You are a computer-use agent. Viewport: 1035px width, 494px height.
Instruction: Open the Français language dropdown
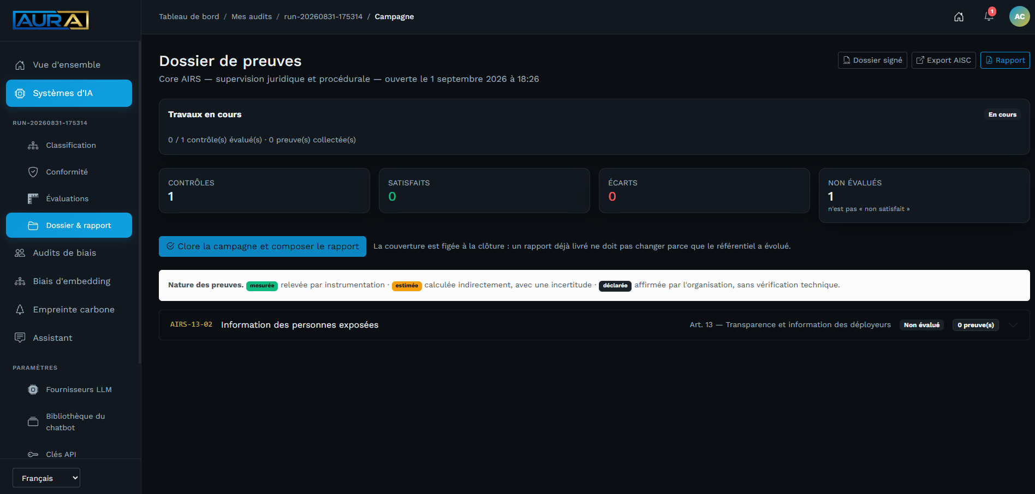46,478
